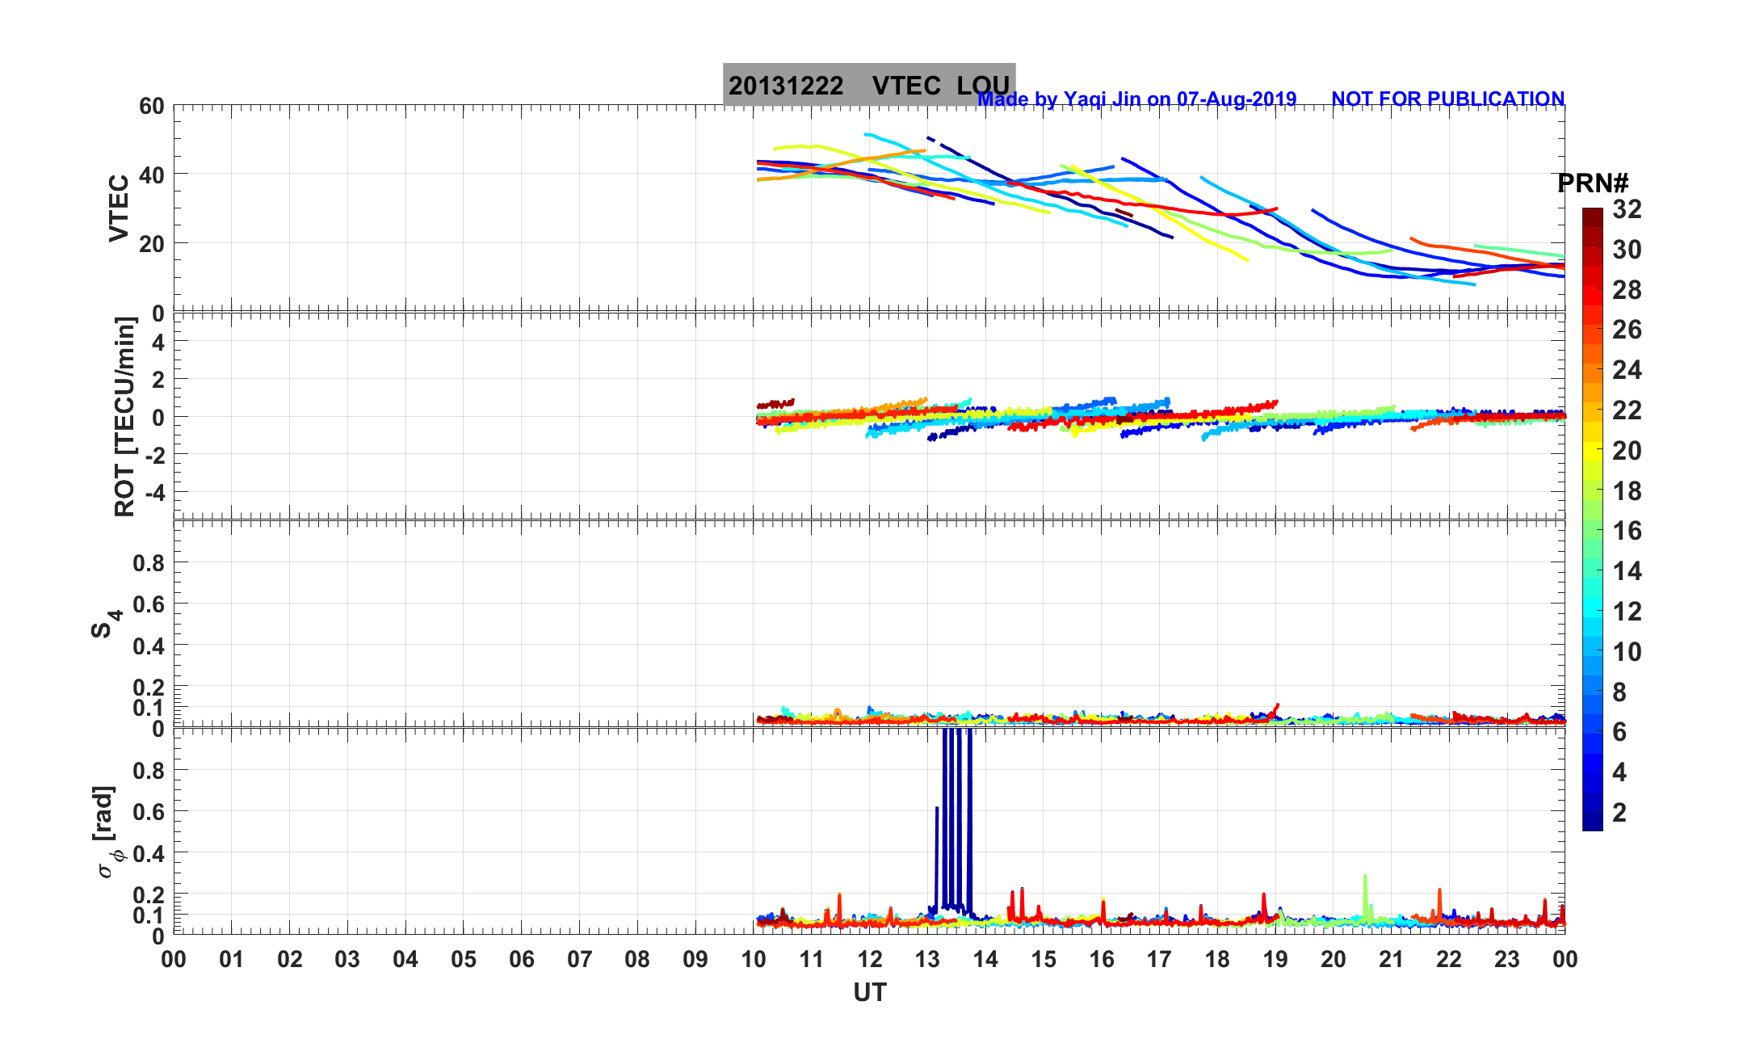
Task: Click the ROT [TECU/min] y-axis label
Action: point(124,417)
